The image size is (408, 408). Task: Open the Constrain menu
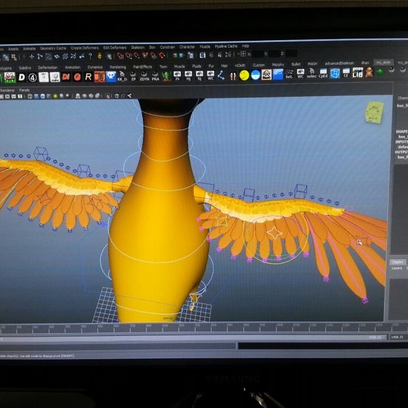167,47
